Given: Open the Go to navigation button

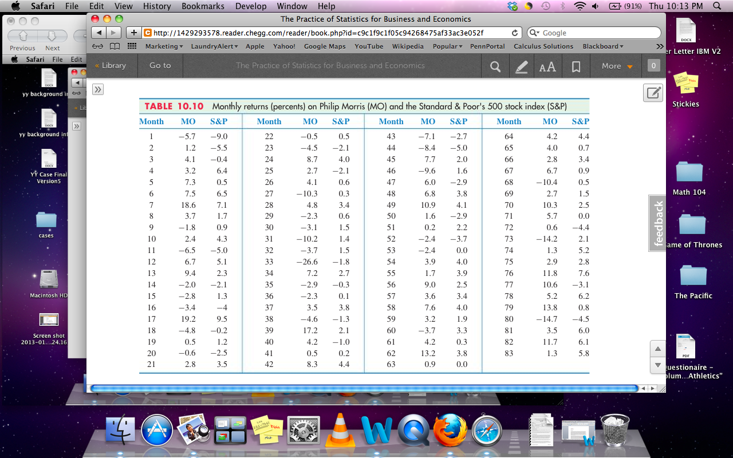Looking at the screenshot, I should 160,66.
